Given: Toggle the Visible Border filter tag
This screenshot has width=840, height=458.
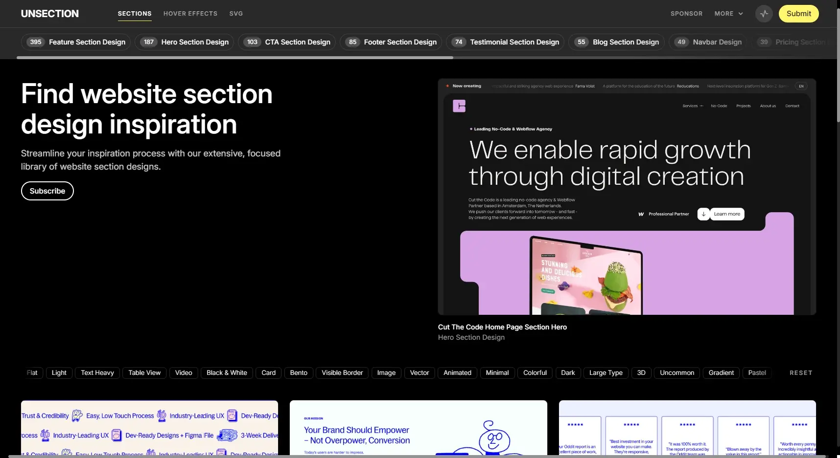Looking at the screenshot, I should click(342, 373).
